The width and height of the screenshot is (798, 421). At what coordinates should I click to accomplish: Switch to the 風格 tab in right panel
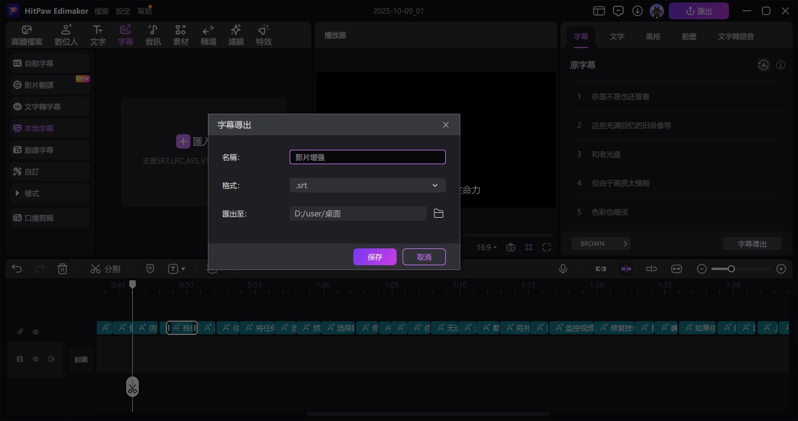tap(653, 37)
